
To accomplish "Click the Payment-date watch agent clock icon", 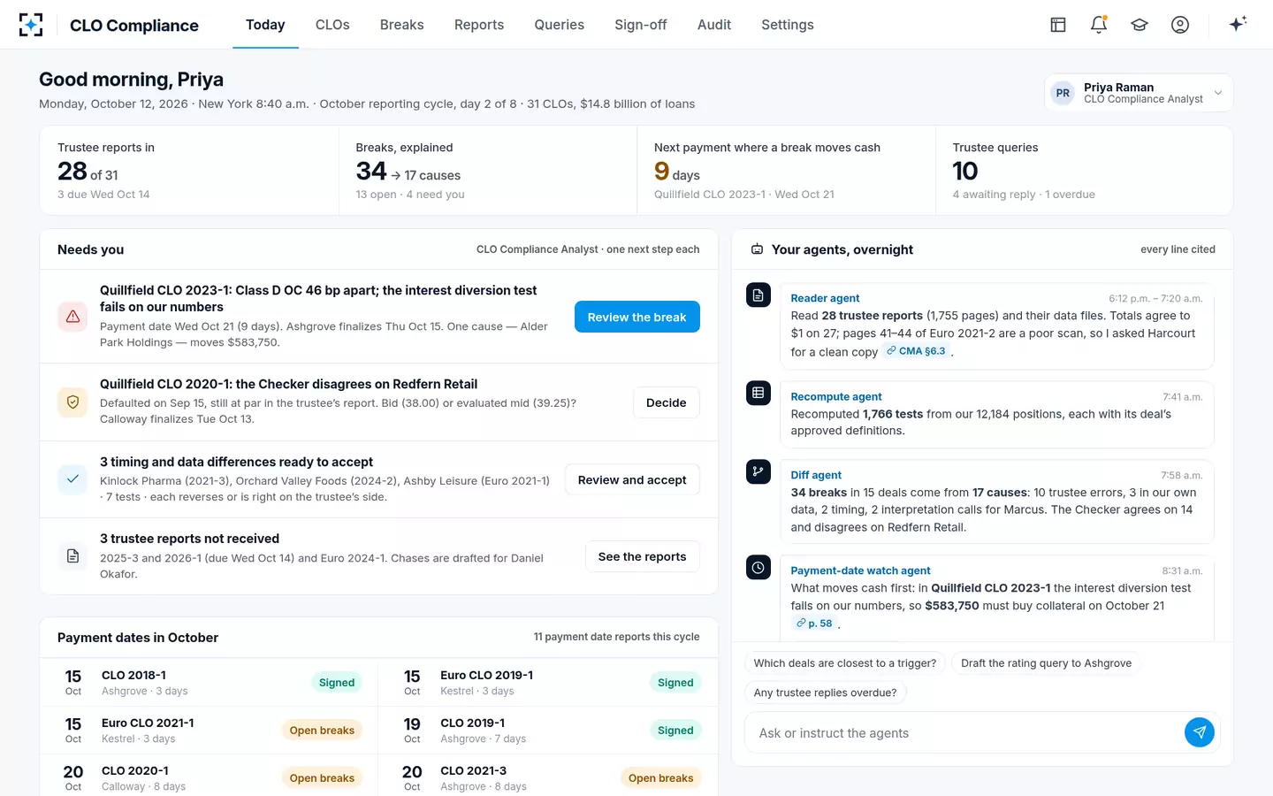I will tap(758, 567).
